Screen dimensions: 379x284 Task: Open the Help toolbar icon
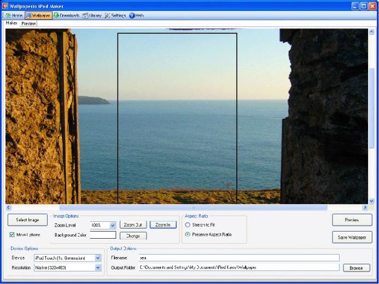[132, 15]
